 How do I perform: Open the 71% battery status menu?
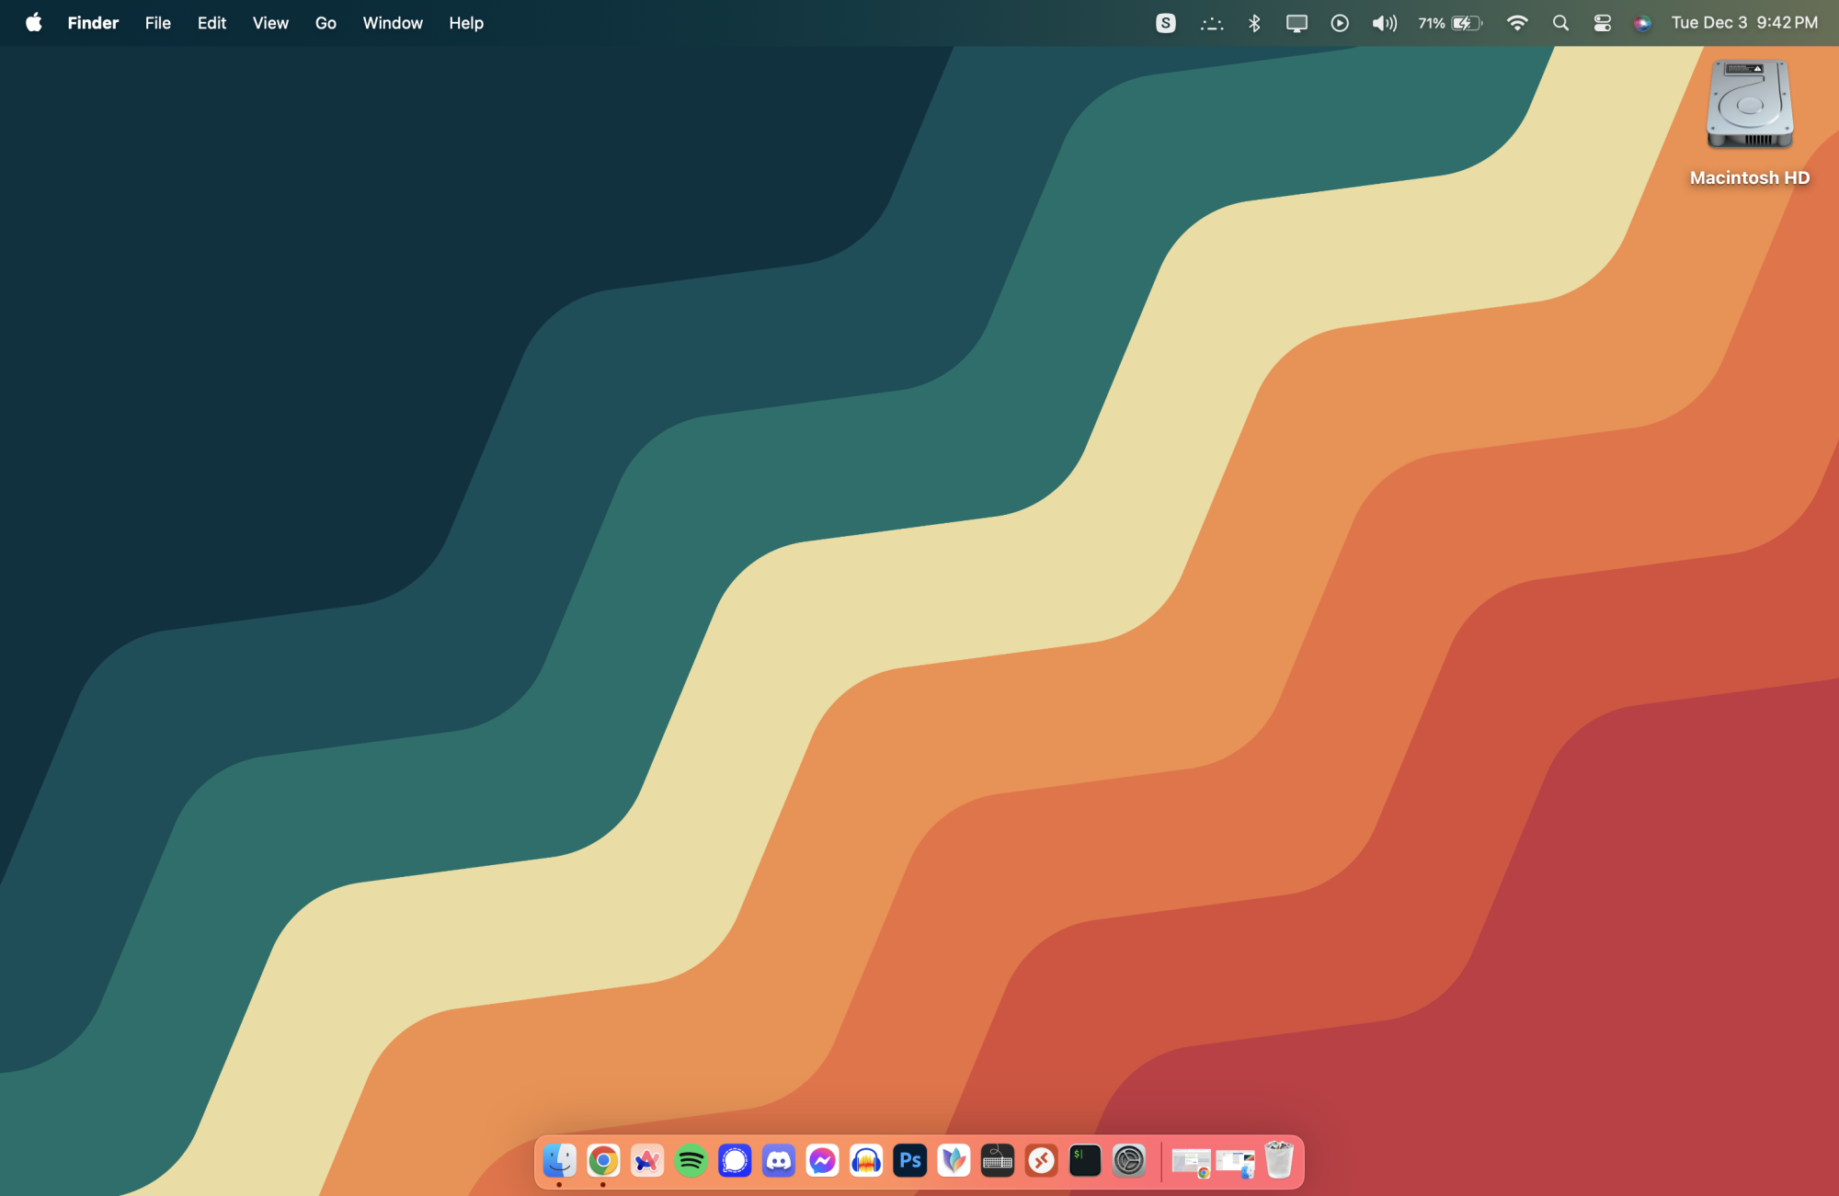coord(1450,23)
